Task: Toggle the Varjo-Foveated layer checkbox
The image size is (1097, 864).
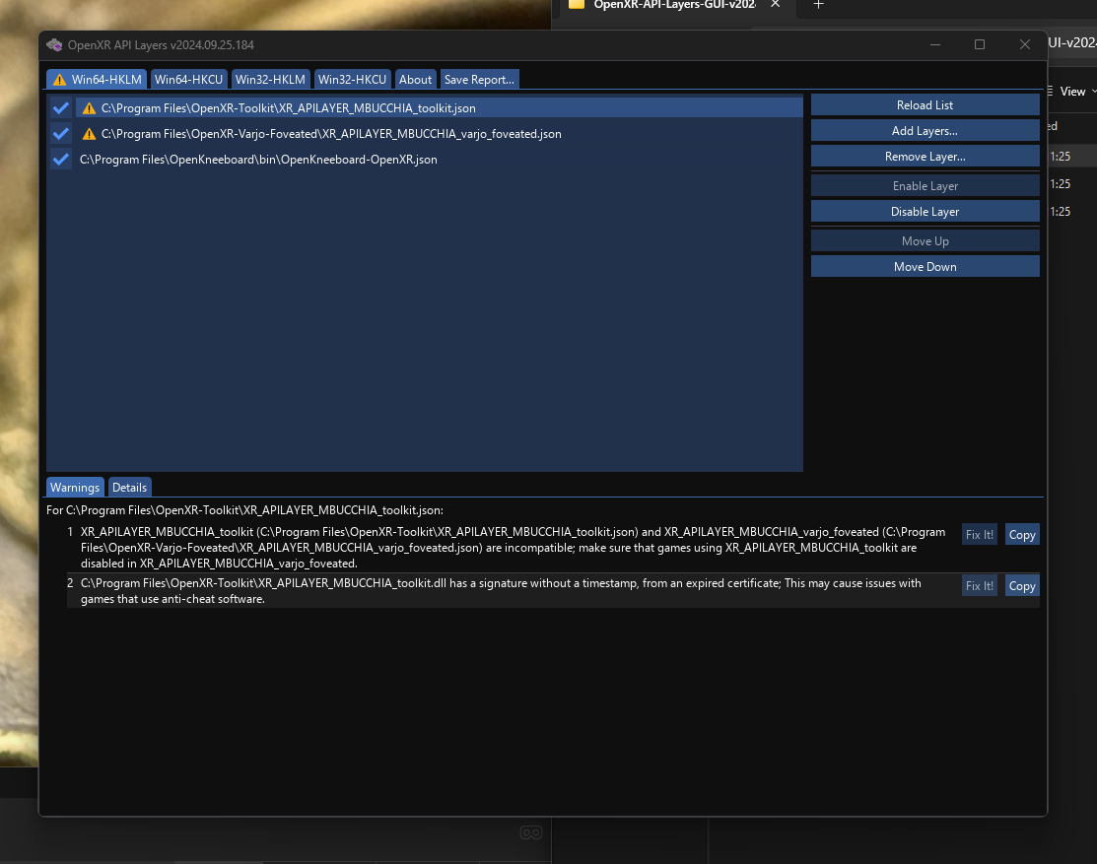Action: click(x=61, y=134)
